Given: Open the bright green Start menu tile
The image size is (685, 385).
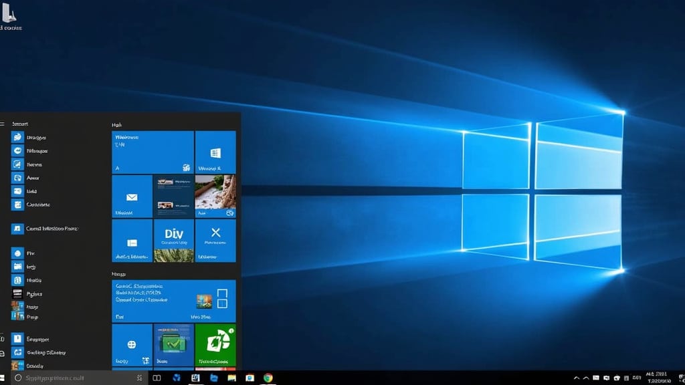Looking at the screenshot, I should point(215,345).
